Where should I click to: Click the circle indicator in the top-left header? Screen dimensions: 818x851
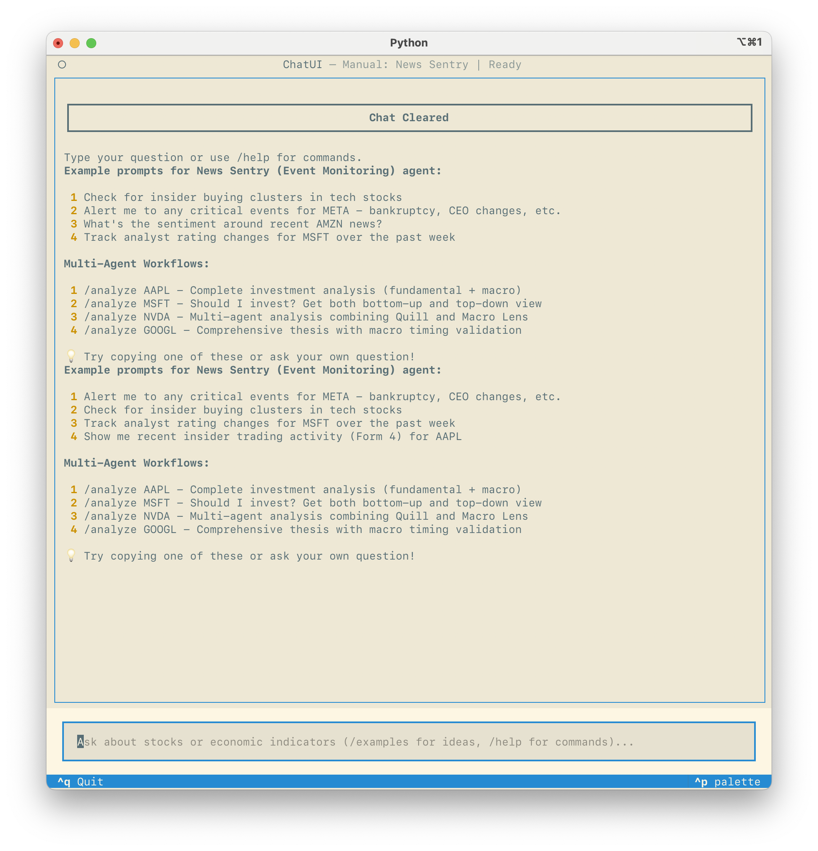63,64
